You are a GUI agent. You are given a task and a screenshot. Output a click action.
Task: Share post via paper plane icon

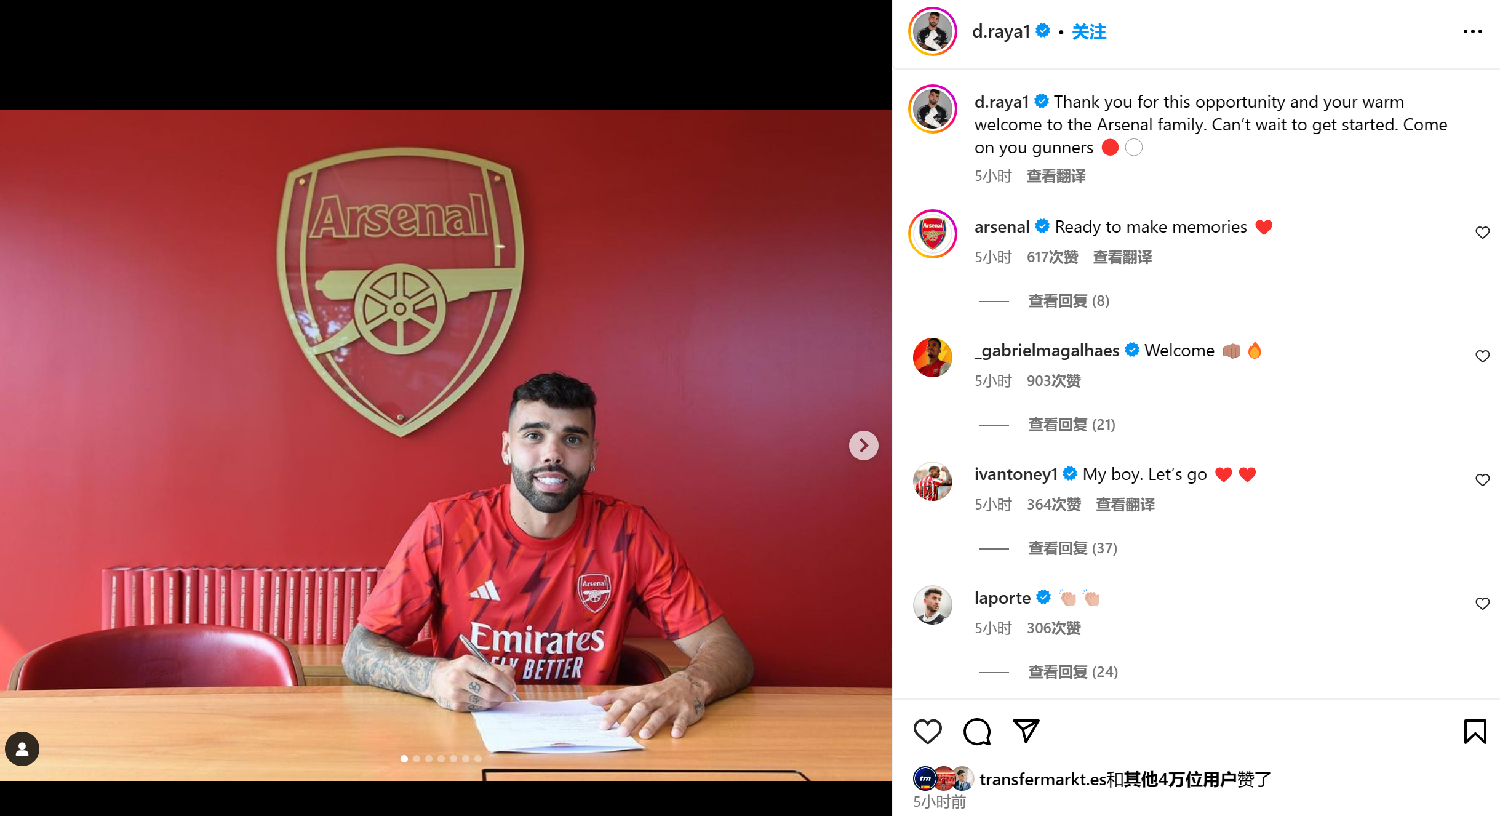click(x=1026, y=731)
